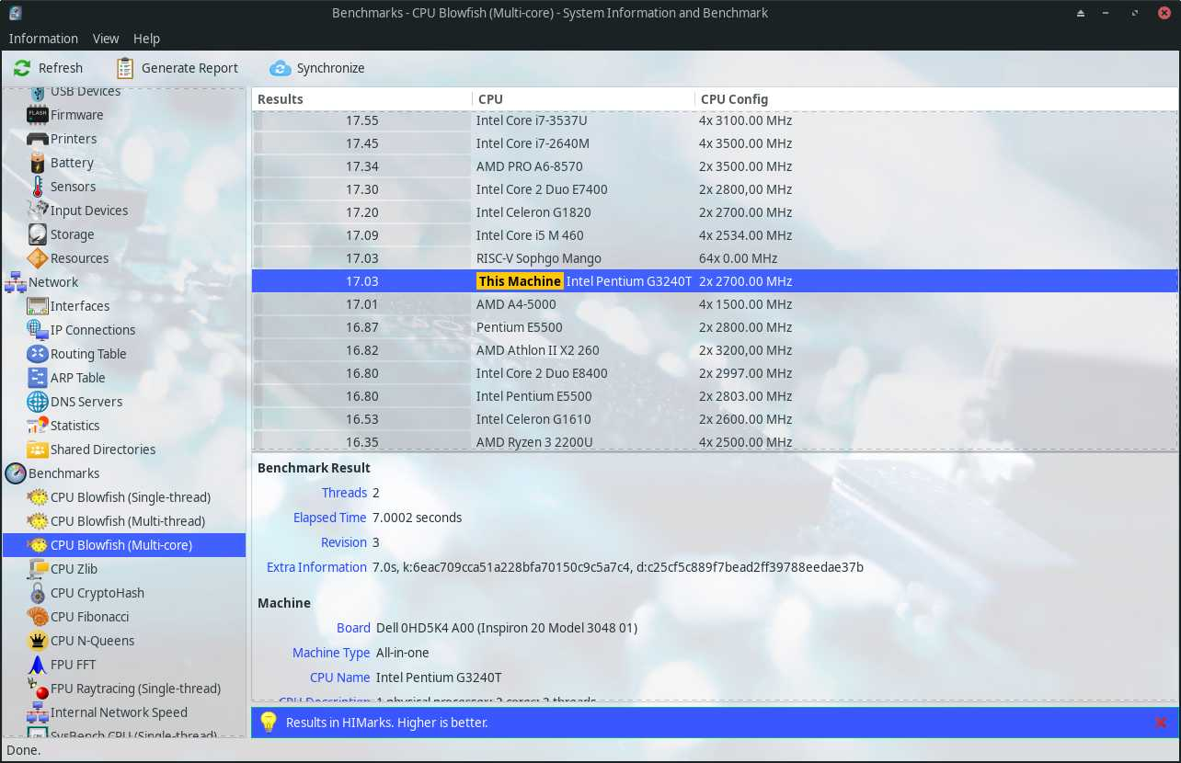Open the View menu

106,39
